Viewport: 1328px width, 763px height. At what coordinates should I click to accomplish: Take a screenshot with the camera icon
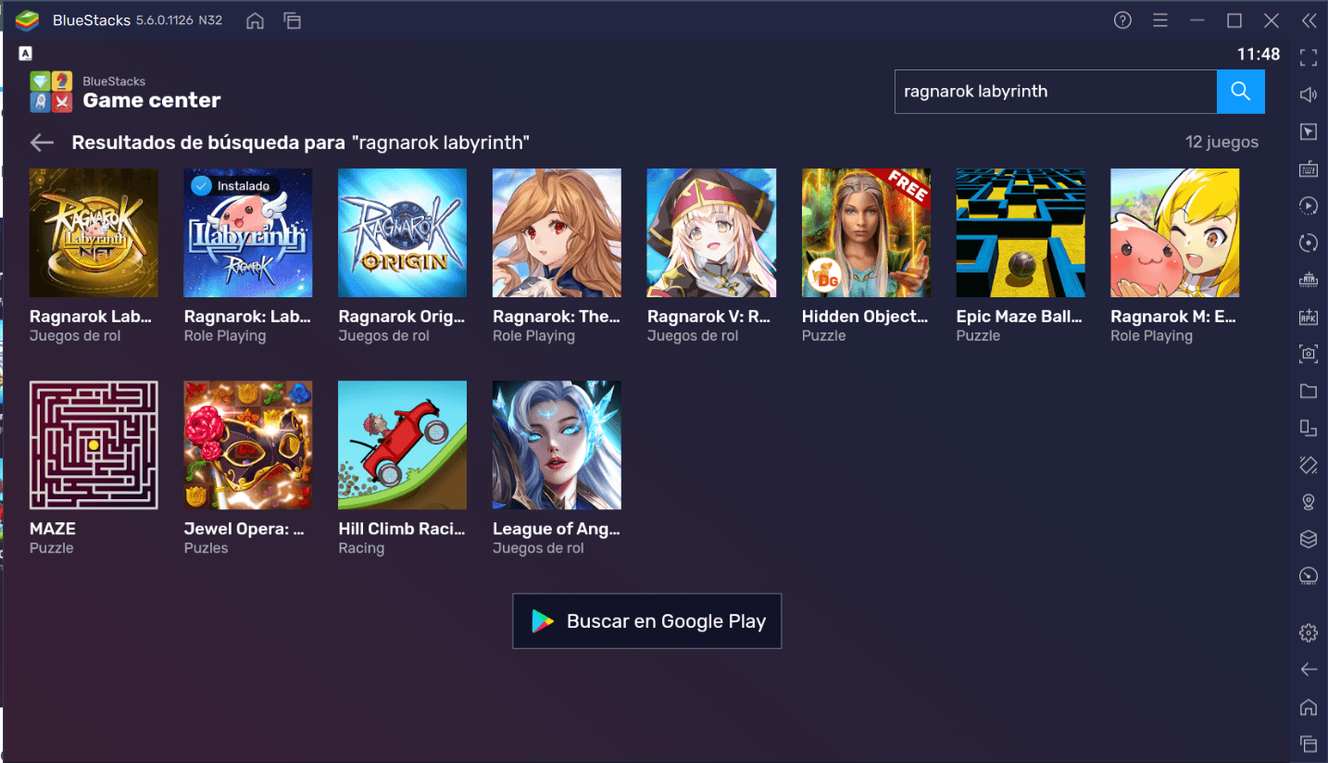pos(1309,354)
